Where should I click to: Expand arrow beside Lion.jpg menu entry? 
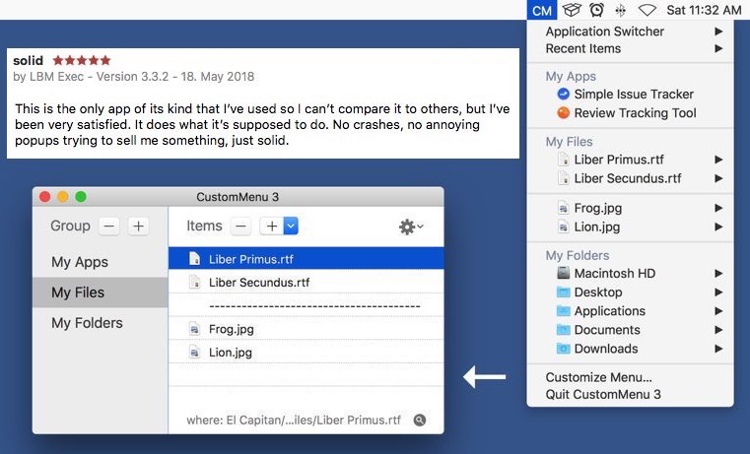tap(718, 227)
